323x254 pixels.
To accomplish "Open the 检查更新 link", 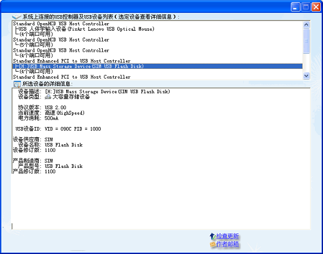I will click(228, 236).
